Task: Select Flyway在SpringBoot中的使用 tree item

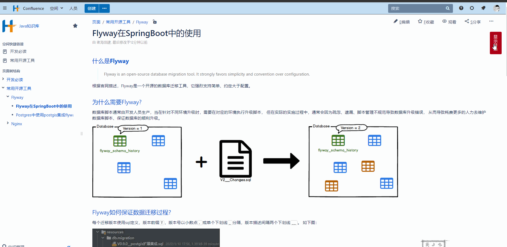Action: tap(44, 106)
